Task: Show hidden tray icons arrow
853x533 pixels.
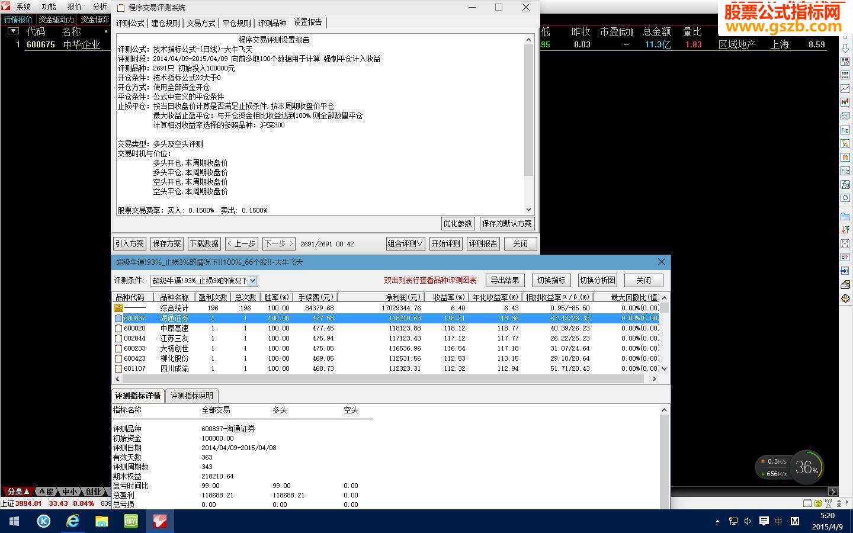Action: [717, 521]
